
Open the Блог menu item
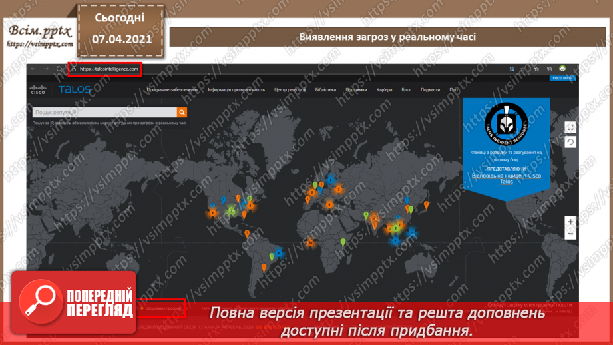[x=406, y=89]
